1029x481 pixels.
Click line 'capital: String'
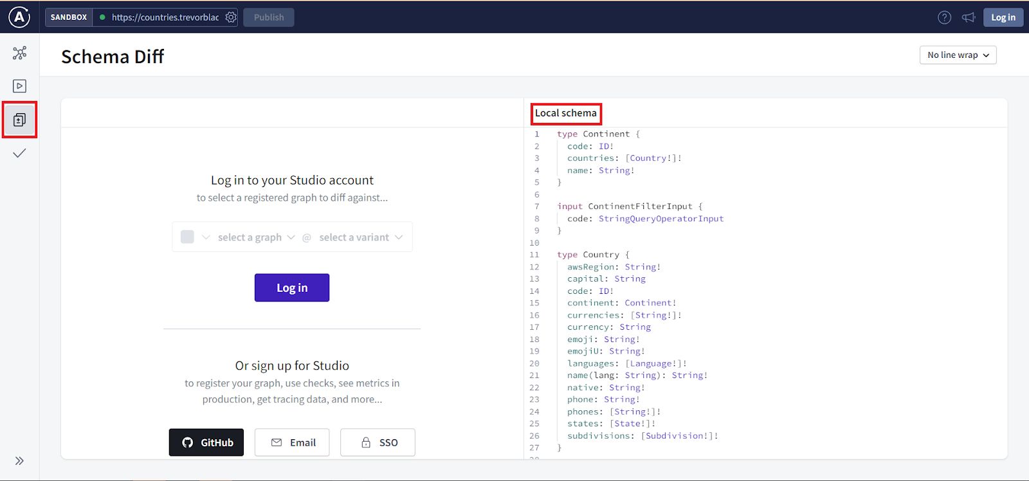(x=606, y=279)
